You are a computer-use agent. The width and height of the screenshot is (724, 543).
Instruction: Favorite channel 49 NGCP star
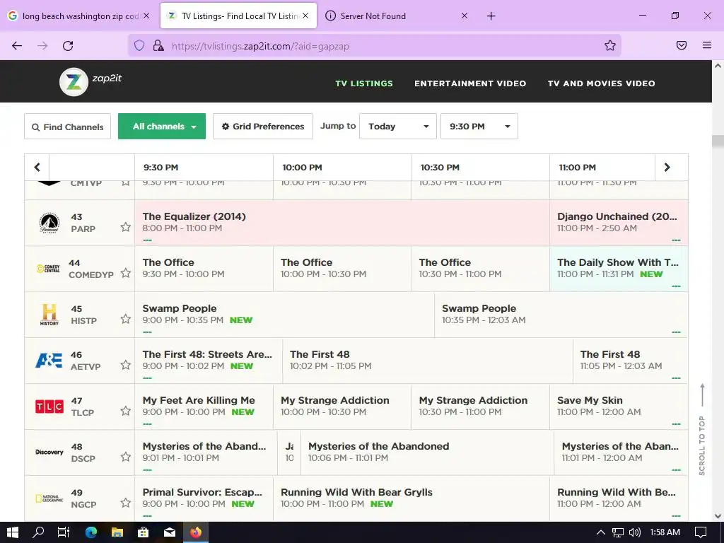click(x=126, y=503)
